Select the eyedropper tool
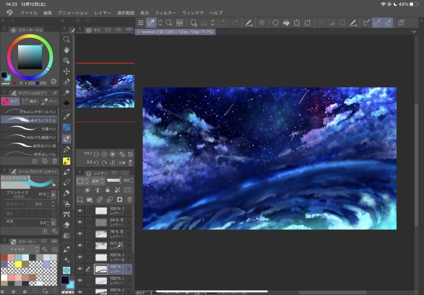This screenshot has width=424, height=295. 67,116
